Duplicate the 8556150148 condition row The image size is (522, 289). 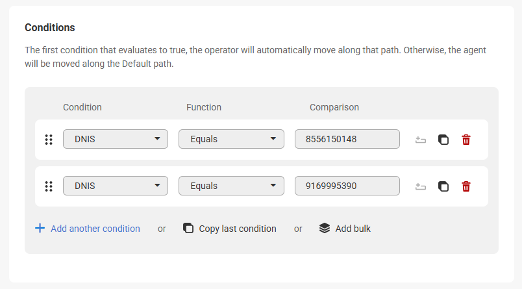(443, 140)
